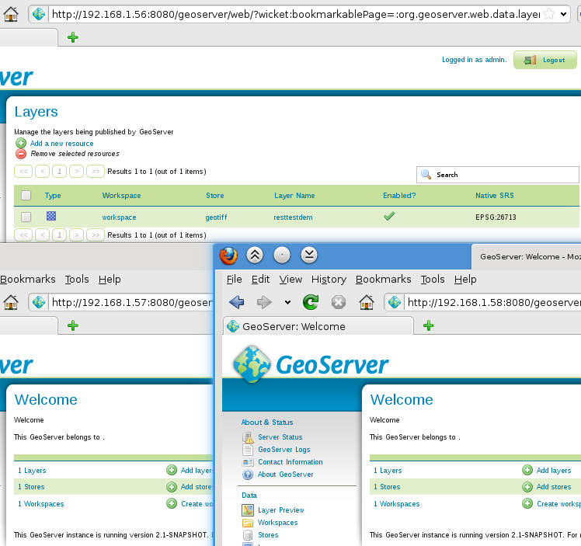This screenshot has width=581, height=546.
Task: Click address field showing 192.168.1.58
Action: (x=493, y=303)
